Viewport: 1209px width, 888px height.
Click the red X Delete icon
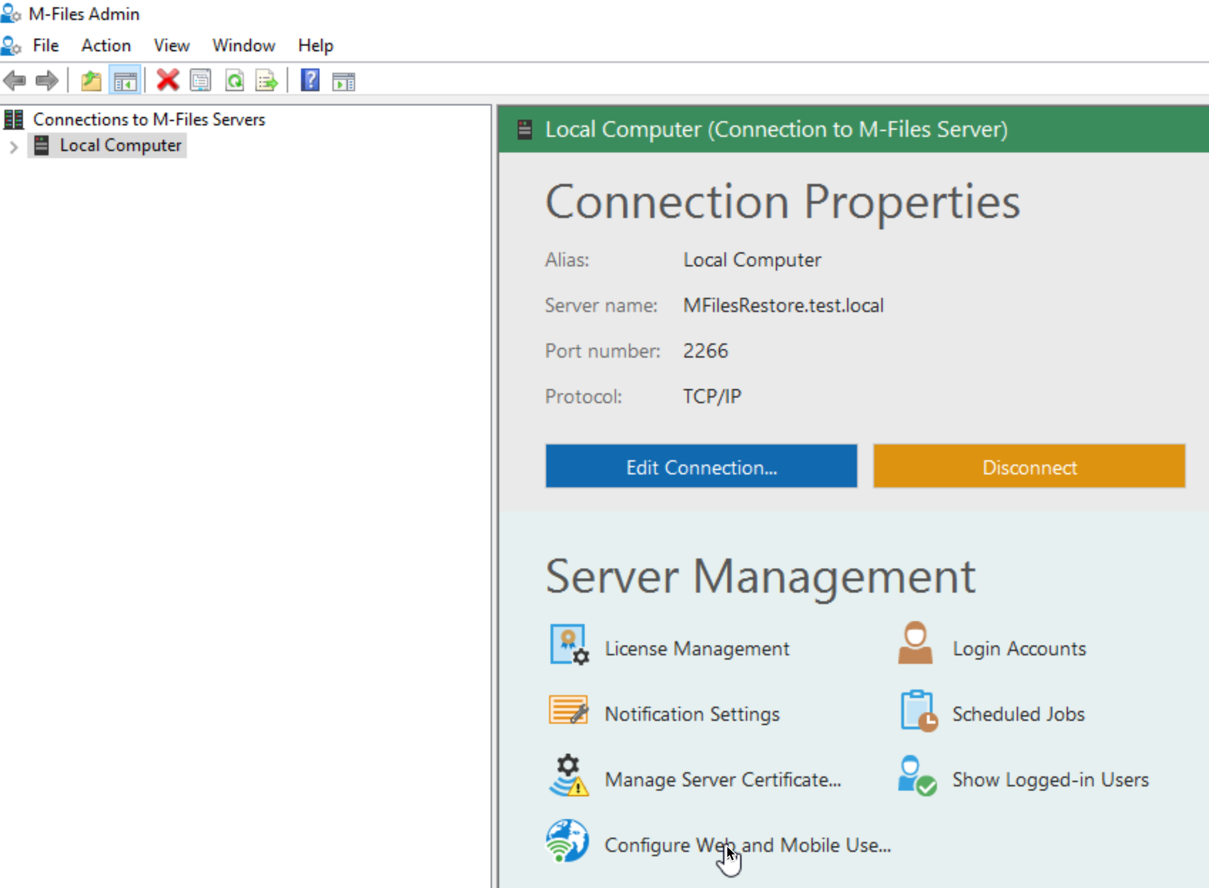point(168,80)
